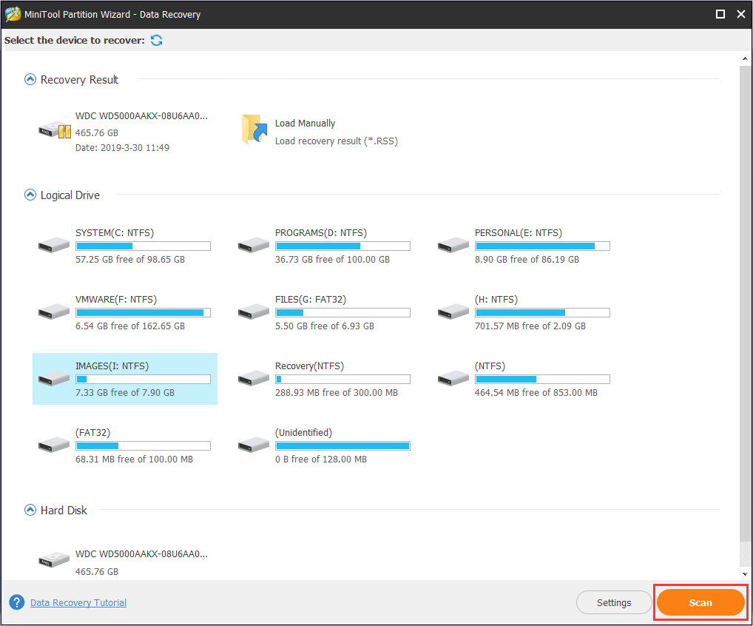Click the 'Load Manually' label
Image resolution: width=753 pixels, height=626 pixels.
pyautogui.click(x=305, y=124)
